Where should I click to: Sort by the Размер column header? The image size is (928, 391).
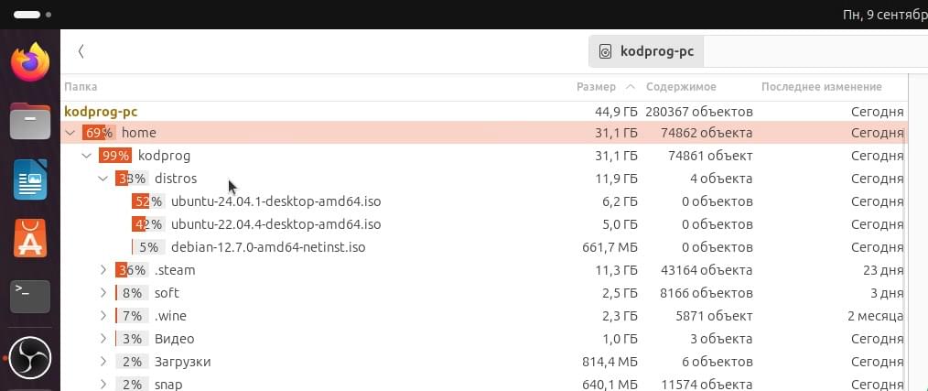(596, 87)
